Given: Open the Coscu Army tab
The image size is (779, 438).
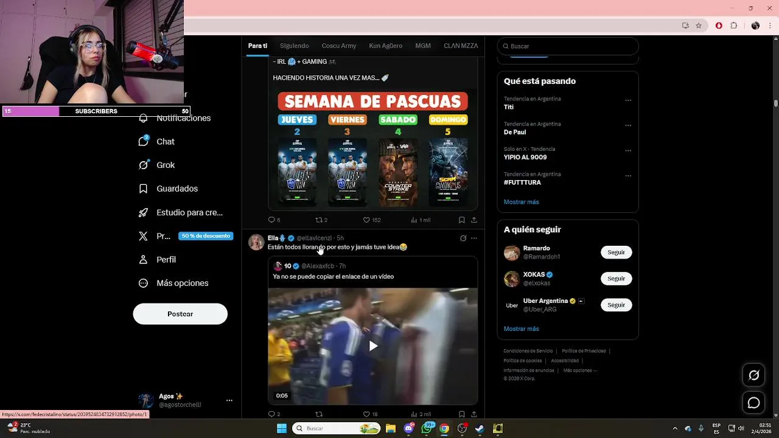Looking at the screenshot, I should click(339, 46).
